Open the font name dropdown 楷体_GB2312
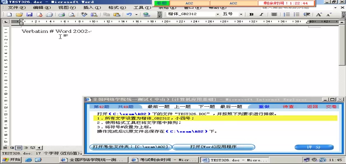Screen dimensions: 346x164 (218, 14)
